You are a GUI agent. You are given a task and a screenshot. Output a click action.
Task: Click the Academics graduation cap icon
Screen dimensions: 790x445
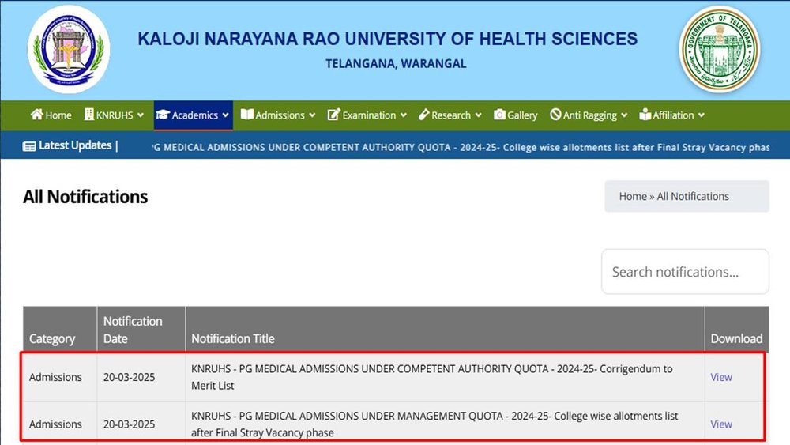click(x=163, y=115)
